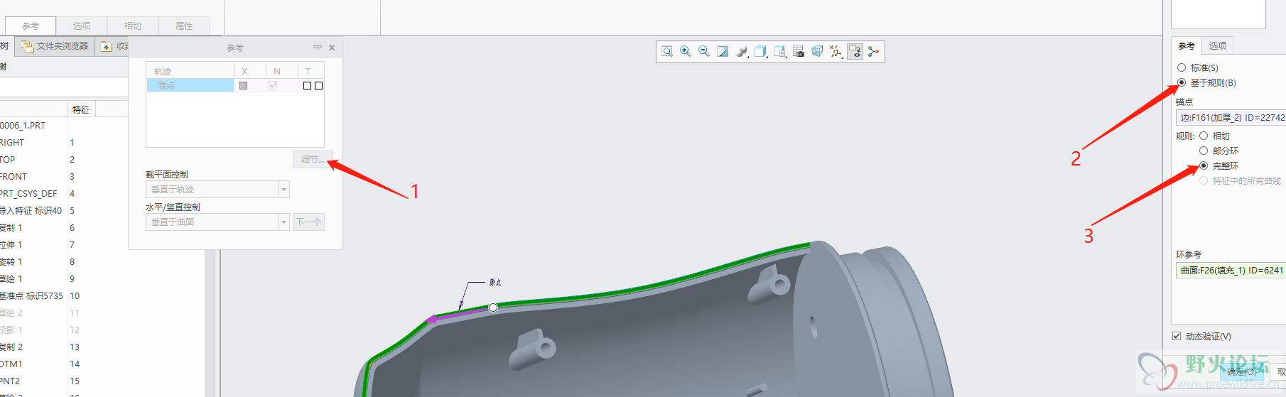Click the 确定(O) button
The height and width of the screenshot is (397, 1286).
(x=1243, y=371)
